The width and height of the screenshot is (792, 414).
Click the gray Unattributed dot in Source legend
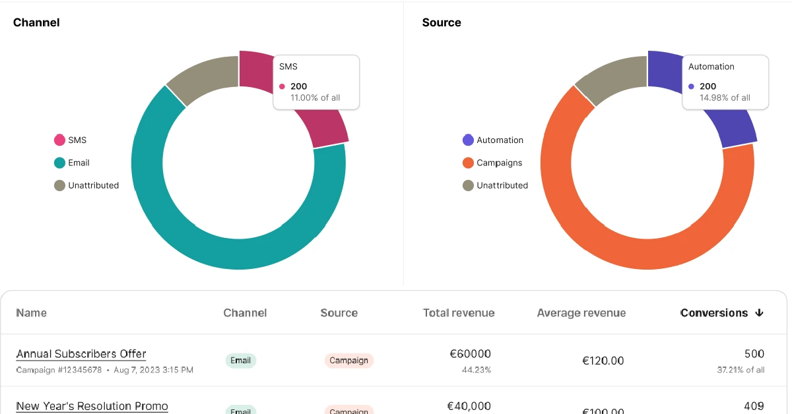pos(469,185)
